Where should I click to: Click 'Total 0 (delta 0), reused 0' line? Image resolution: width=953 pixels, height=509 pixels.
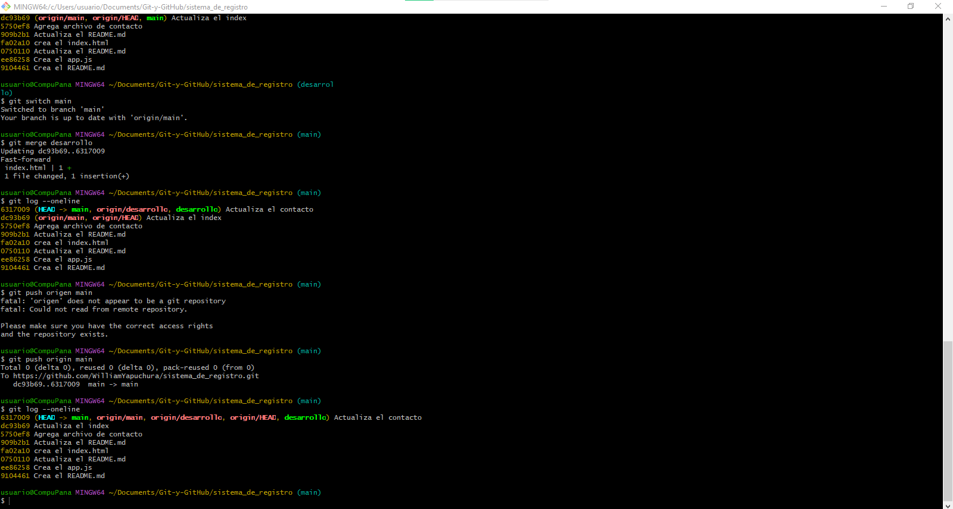pos(127,367)
